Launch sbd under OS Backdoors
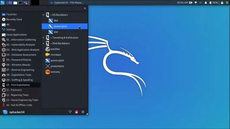The height and width of the screenshot is (129, 230). [65, 32]
